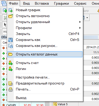This screenshot has height=106, width=99.
Task: Open the Вставка menu
Action: 42,4
